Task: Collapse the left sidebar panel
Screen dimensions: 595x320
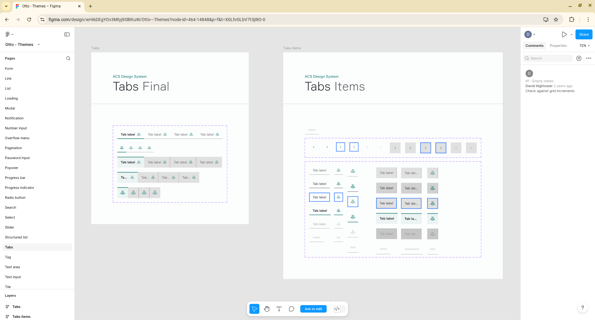Action: [67, 34]
